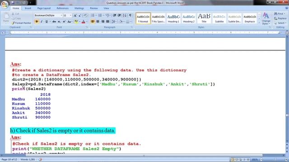Click Increase Indent icon

pyautogui.click(x=119, y=15)
